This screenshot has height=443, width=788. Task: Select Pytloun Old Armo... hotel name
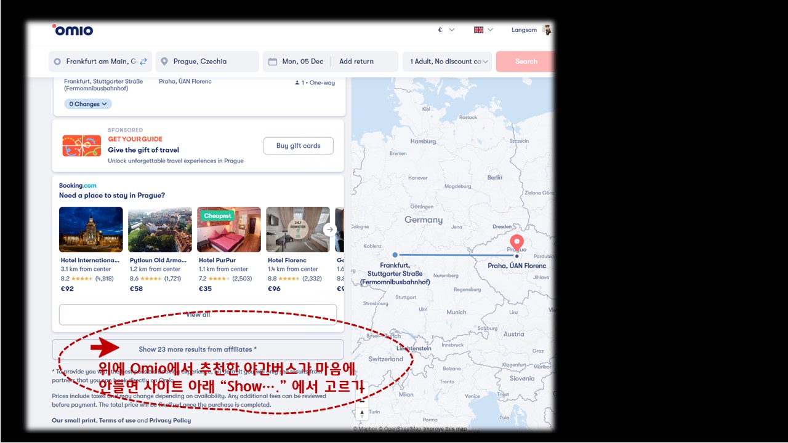(159, 260)
